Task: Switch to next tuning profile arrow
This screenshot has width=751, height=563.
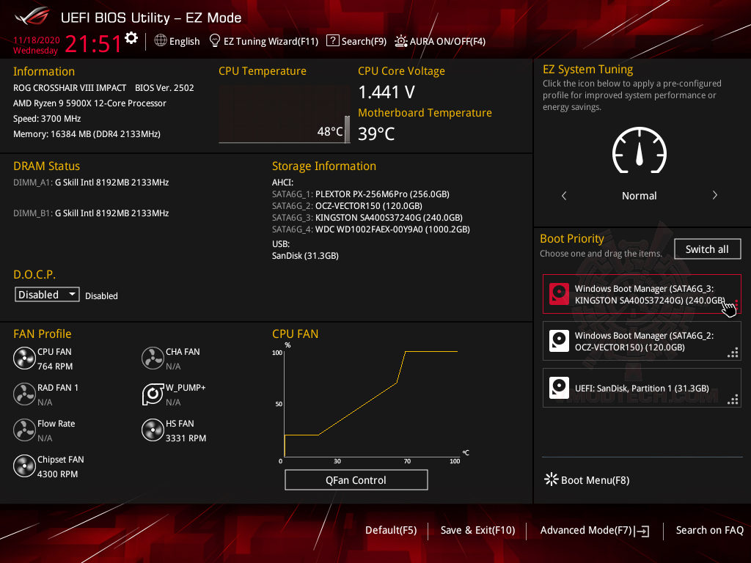Action: coord(714,195)
